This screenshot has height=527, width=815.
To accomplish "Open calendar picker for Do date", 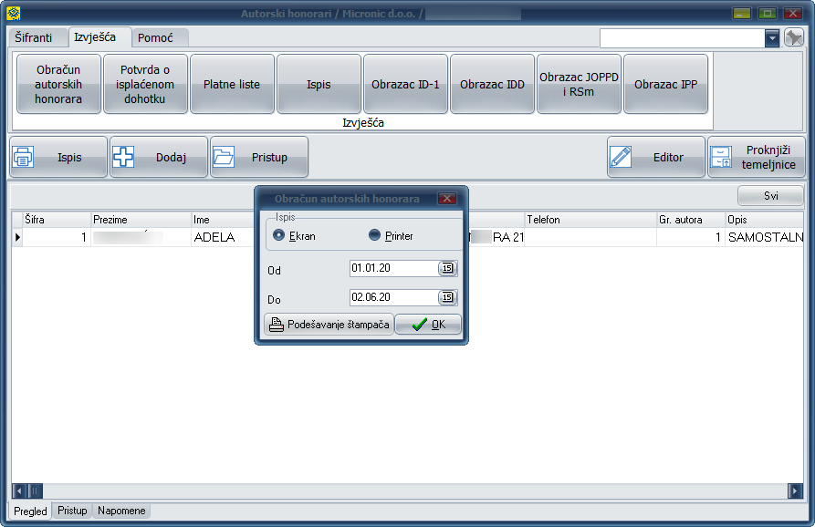I will (446, 297).
